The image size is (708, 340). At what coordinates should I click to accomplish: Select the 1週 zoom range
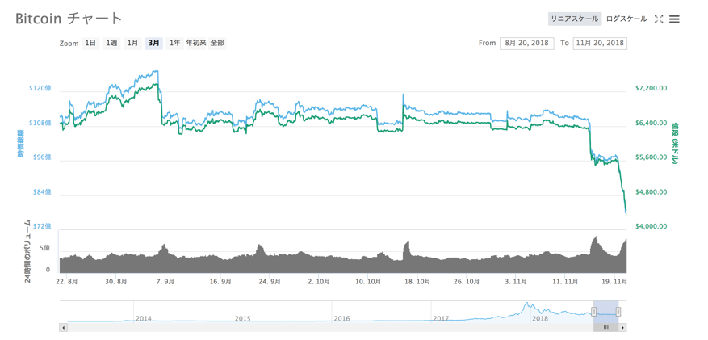[x=111, y=44]
